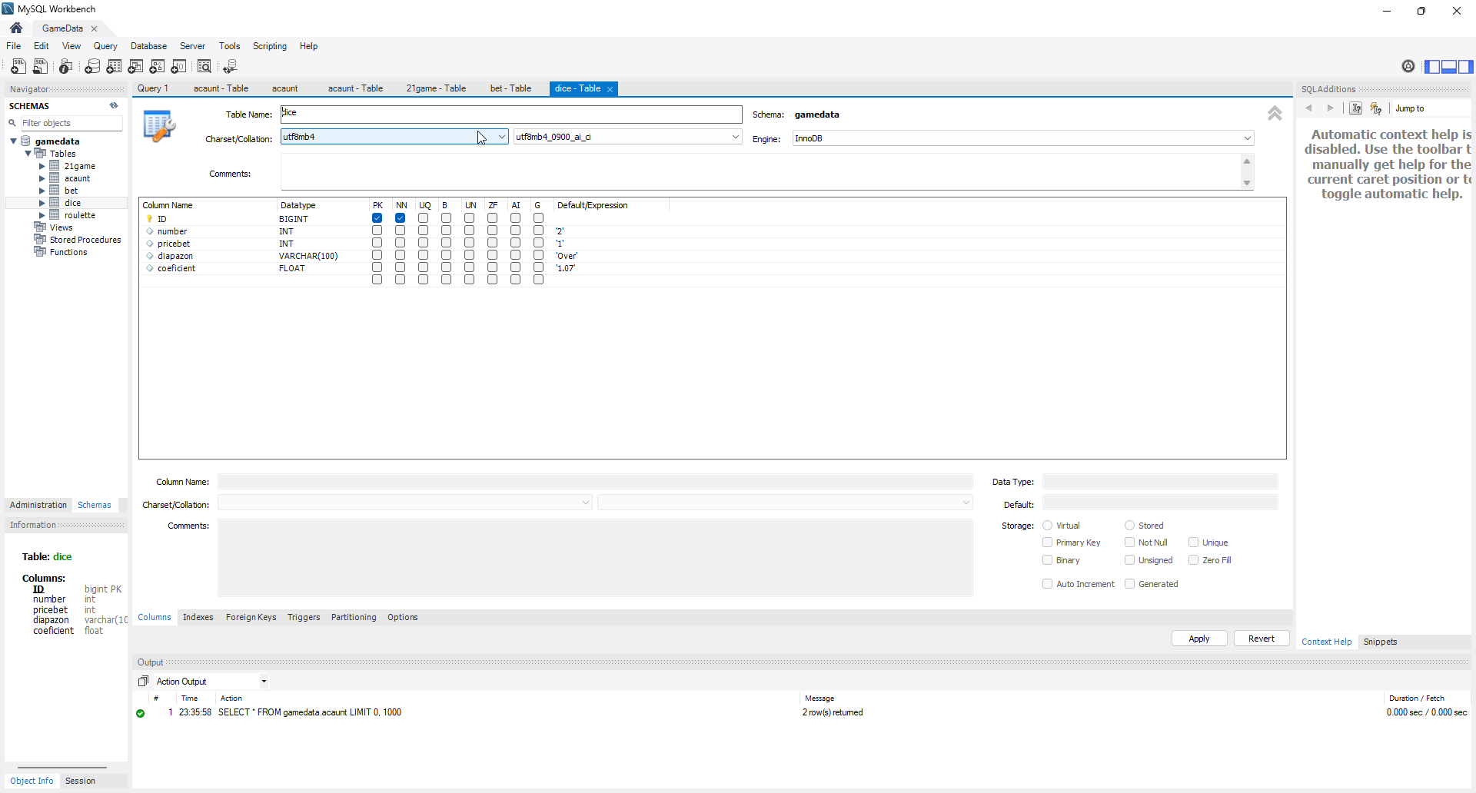Create a new view icon
This screenshot has width=1476, height=793.
135,67
